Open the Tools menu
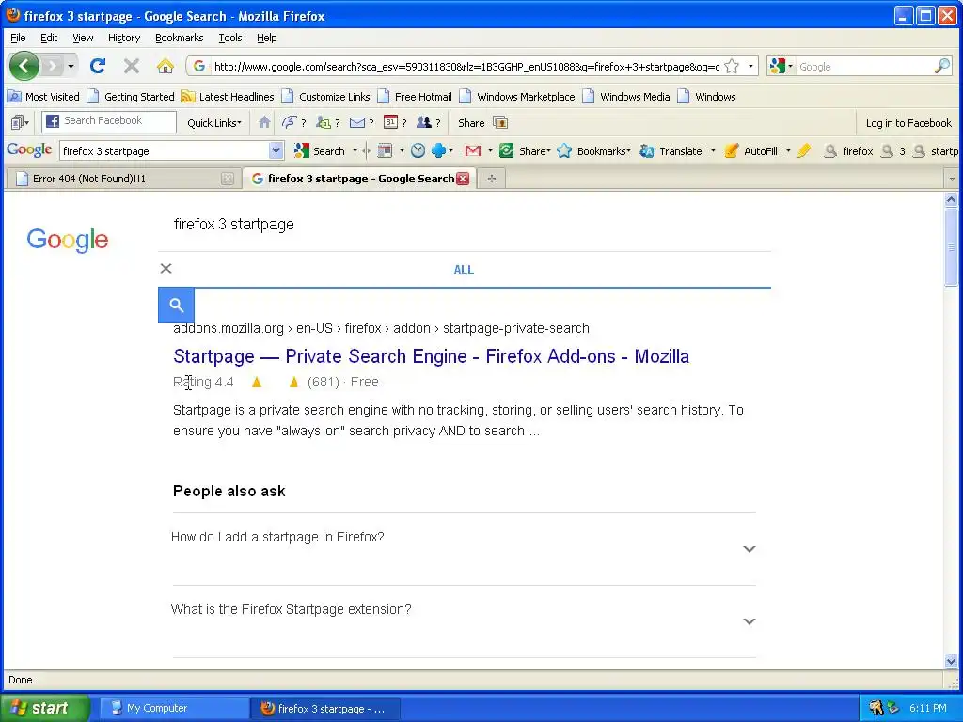The height and width of the screenshot is (722, 963). pos(230,38)
